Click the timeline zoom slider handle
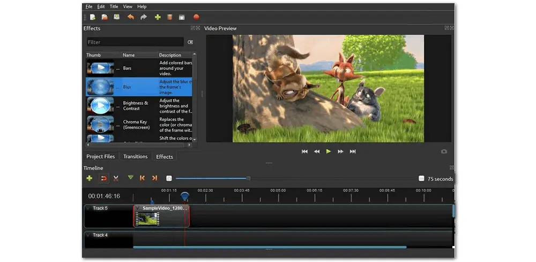The width and height of the screenshot is (536, 262). (x=249, y=179)
